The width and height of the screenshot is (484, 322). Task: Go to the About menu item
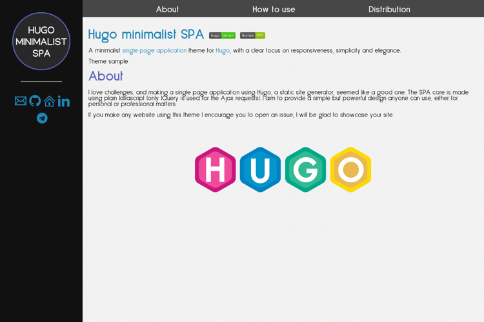[167, 9]
